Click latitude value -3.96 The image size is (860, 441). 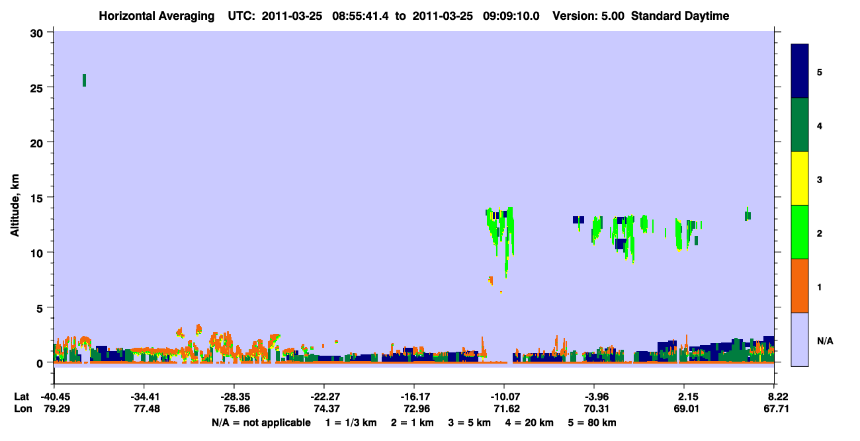click(x=594, y=397)
